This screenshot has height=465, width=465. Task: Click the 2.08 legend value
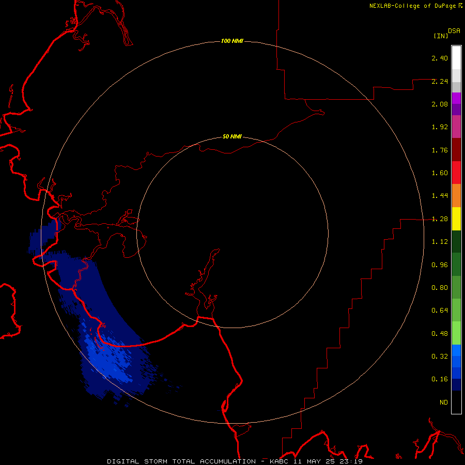440,104
